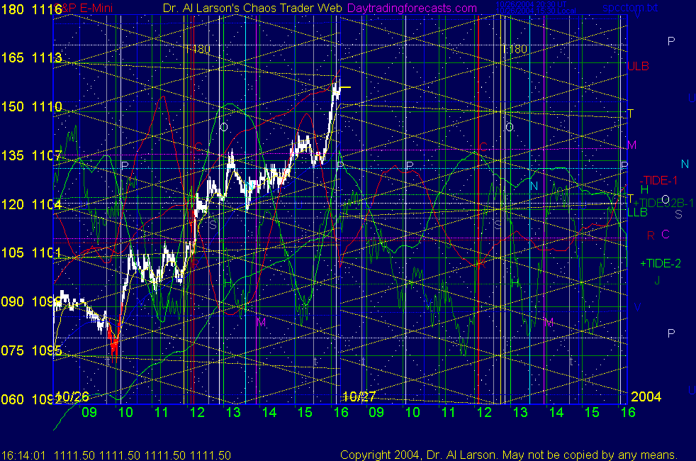Click the "10/26" date label
The height and width of the screenshot is (461, 696).
click(x=73, y=396)
